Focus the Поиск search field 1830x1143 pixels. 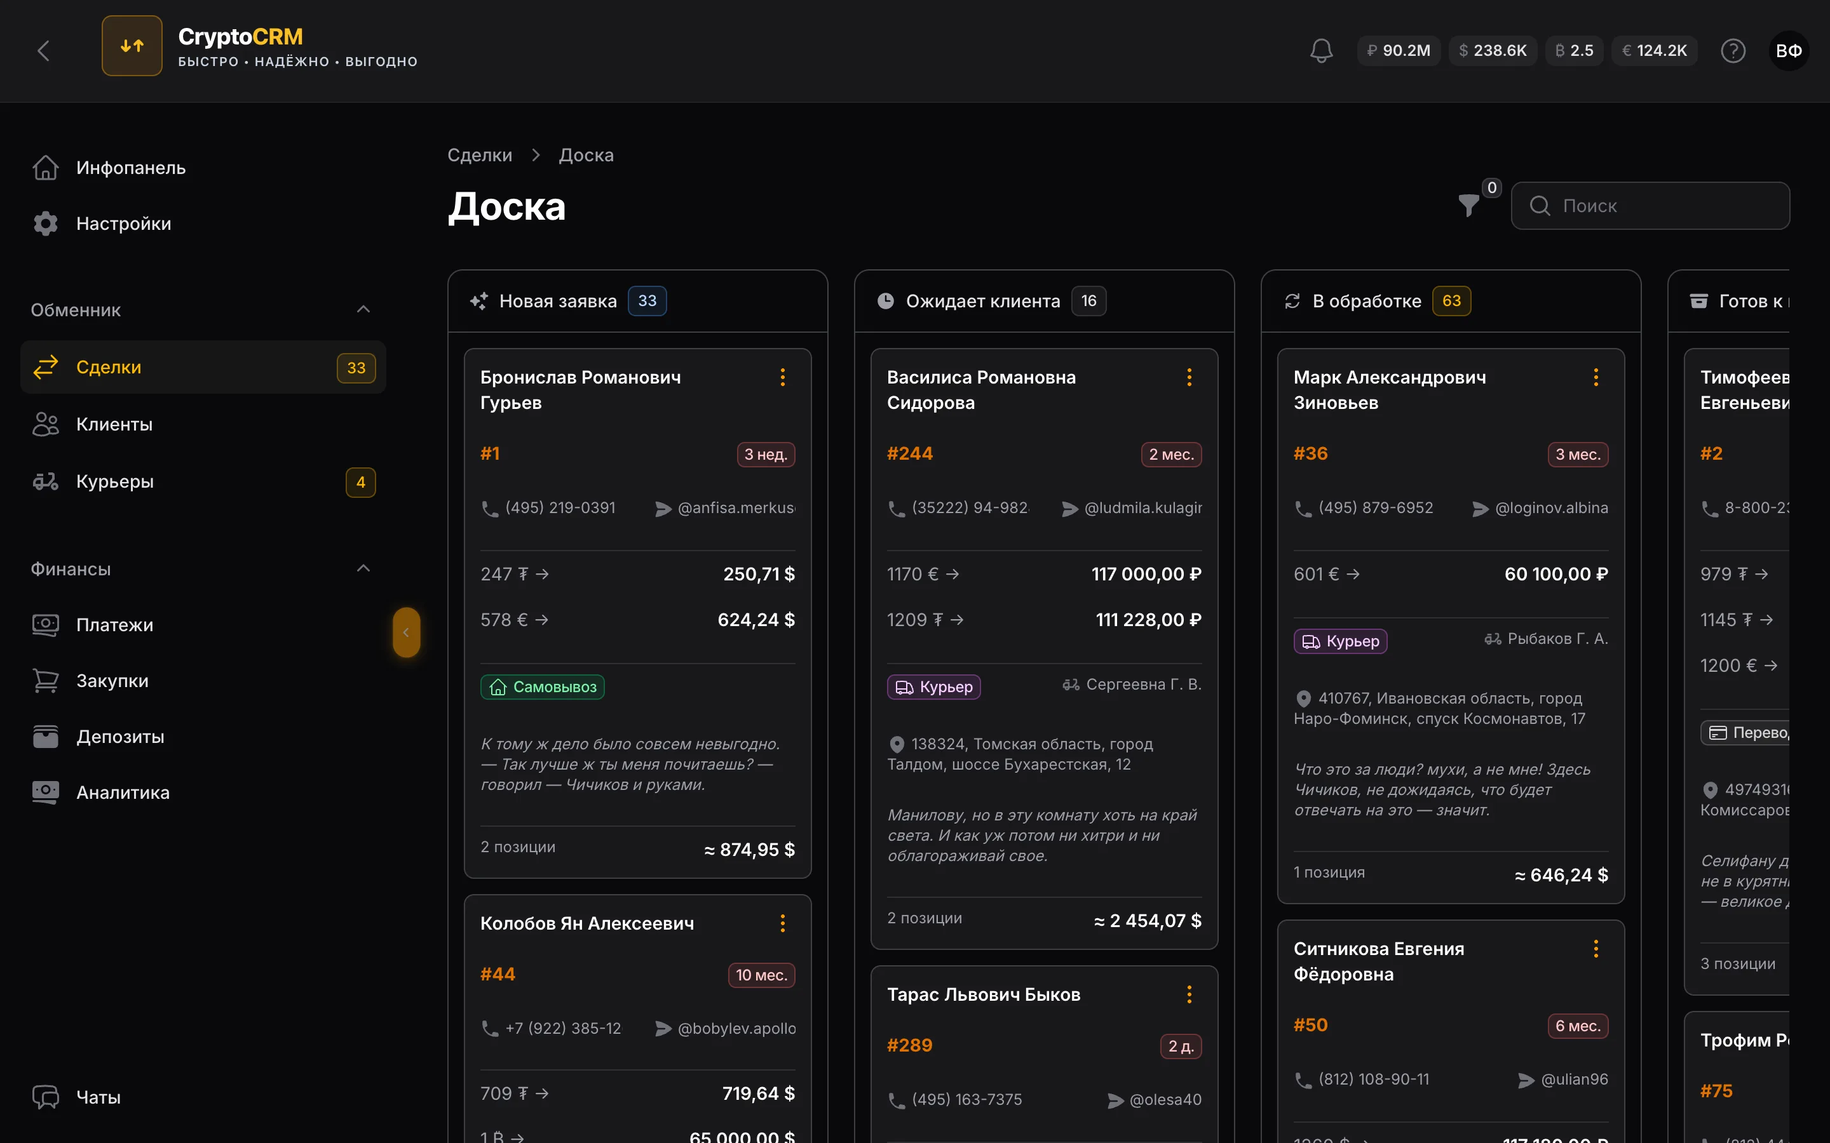click(1650, 206)
